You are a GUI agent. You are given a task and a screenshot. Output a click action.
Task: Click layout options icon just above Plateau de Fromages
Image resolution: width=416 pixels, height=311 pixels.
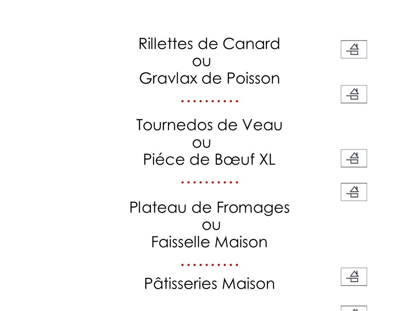[x=354, y=192]
